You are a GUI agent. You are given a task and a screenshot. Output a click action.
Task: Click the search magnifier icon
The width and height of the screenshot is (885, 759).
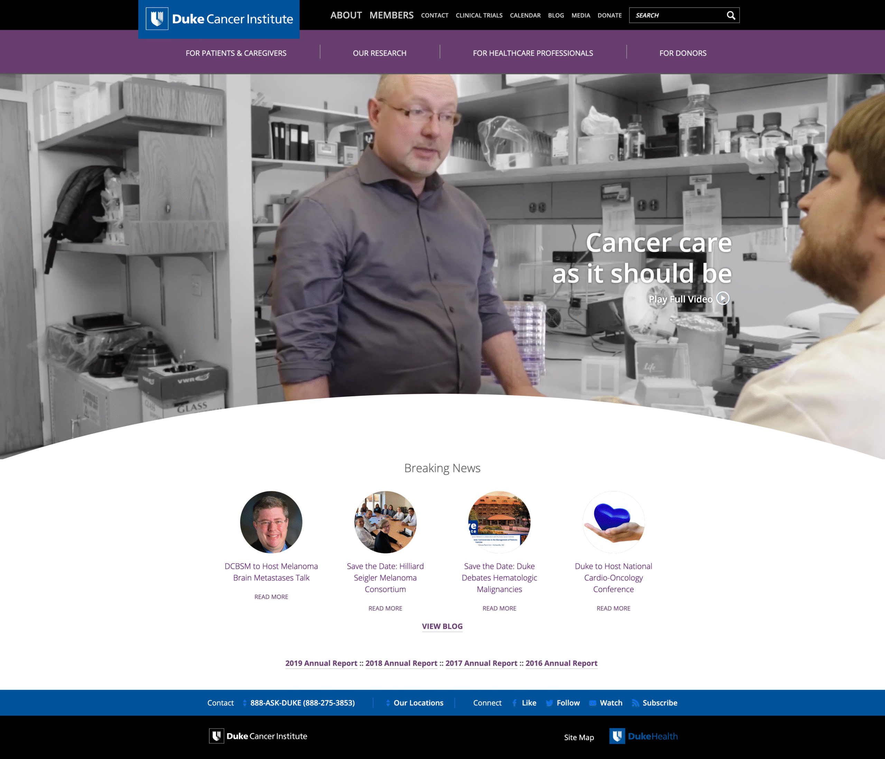[x=731, y=15]
